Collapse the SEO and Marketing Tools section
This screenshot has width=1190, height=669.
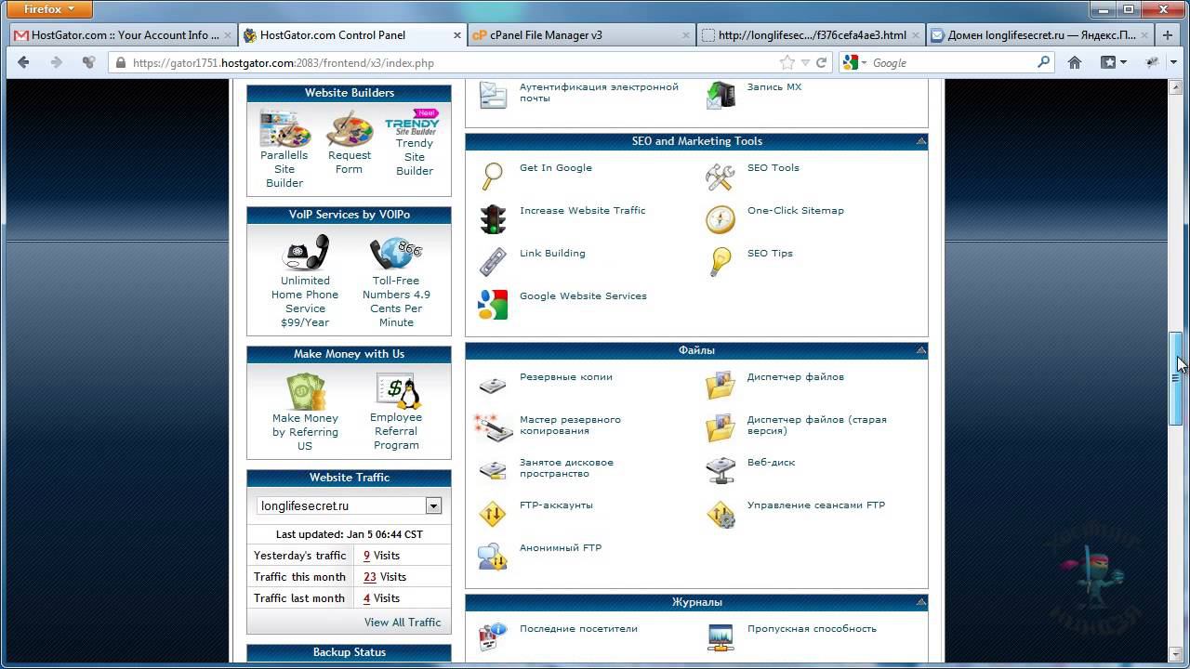pos(921,141)
